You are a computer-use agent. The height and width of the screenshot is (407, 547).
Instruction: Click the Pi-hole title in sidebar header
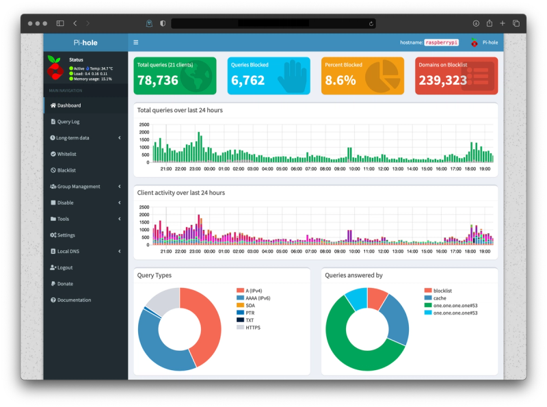85,42
